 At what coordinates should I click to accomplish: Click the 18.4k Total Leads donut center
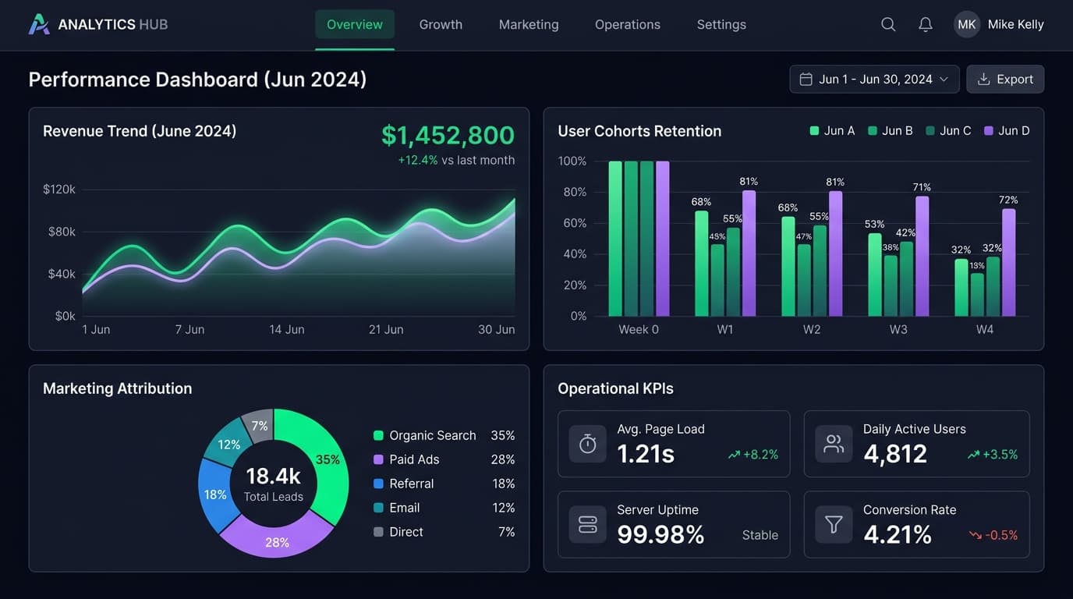(273, 484)
